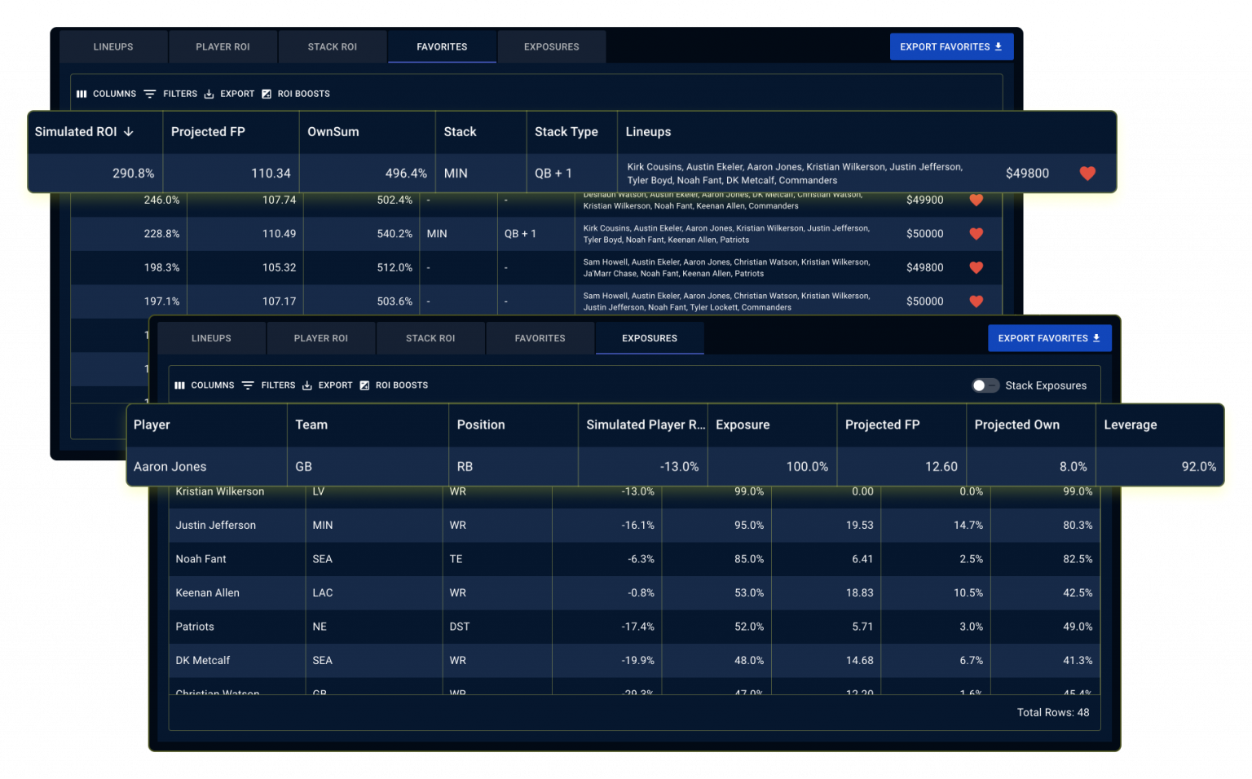Click the Export Favorites button at top right
The width and height of the screenshot is (1252, 779).
click(951, 46)
